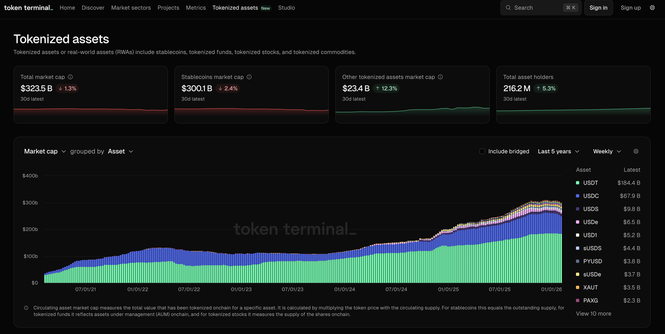Go to the Home nav item
The height and width of the screenshot is (334, 665).
(x=67, y=8)
